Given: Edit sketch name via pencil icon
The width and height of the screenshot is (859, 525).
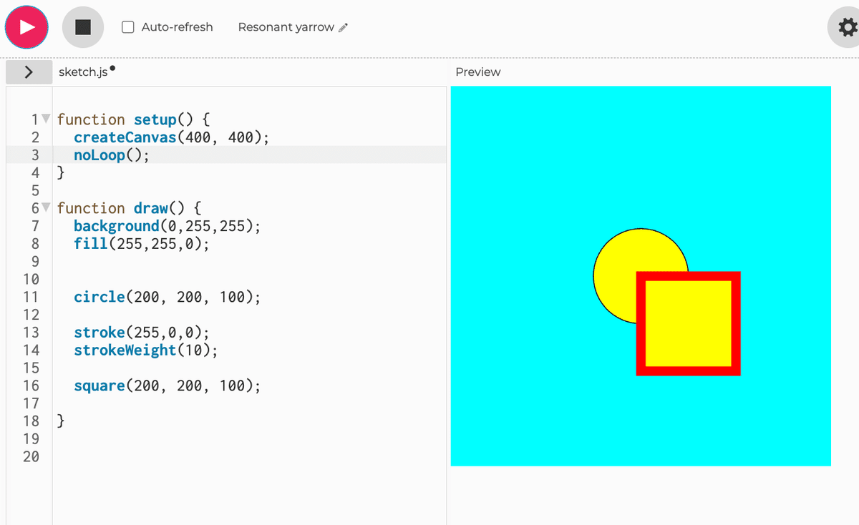Looking at the screenshot, I should [343, 28].
